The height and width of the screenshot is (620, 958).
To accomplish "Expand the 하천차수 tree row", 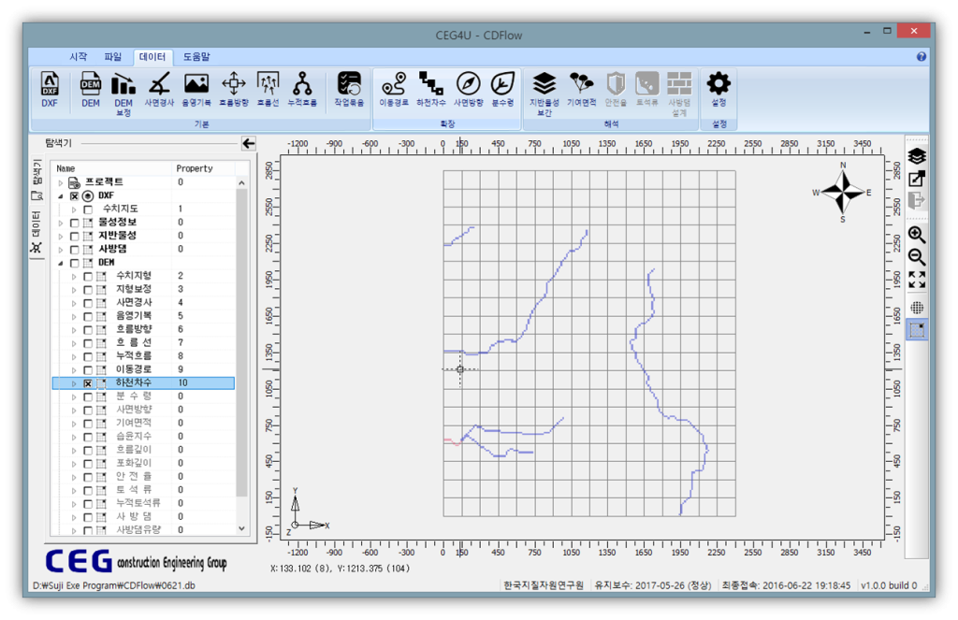I will coord(74,383).
